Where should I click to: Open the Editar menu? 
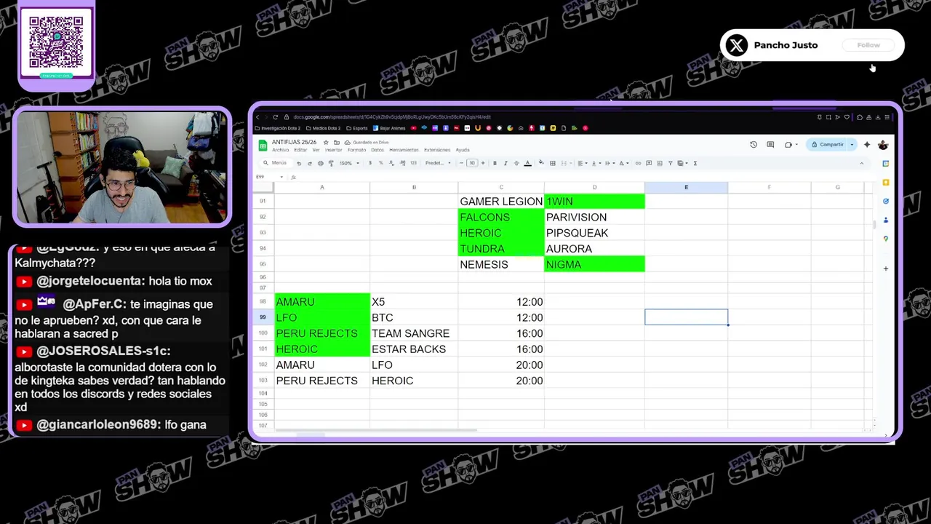(300, 150)
